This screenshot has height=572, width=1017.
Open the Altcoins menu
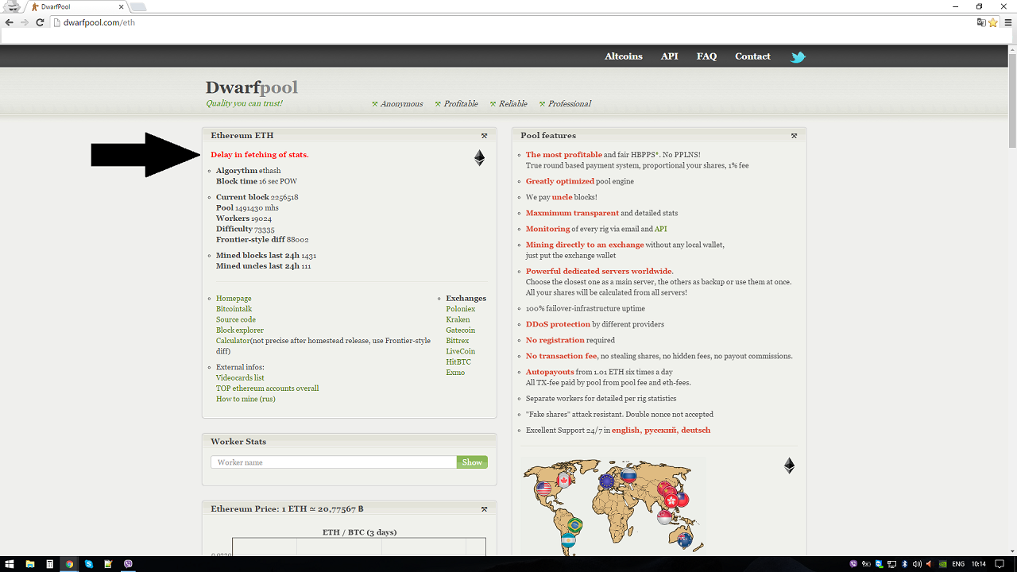tap(624, 56)
